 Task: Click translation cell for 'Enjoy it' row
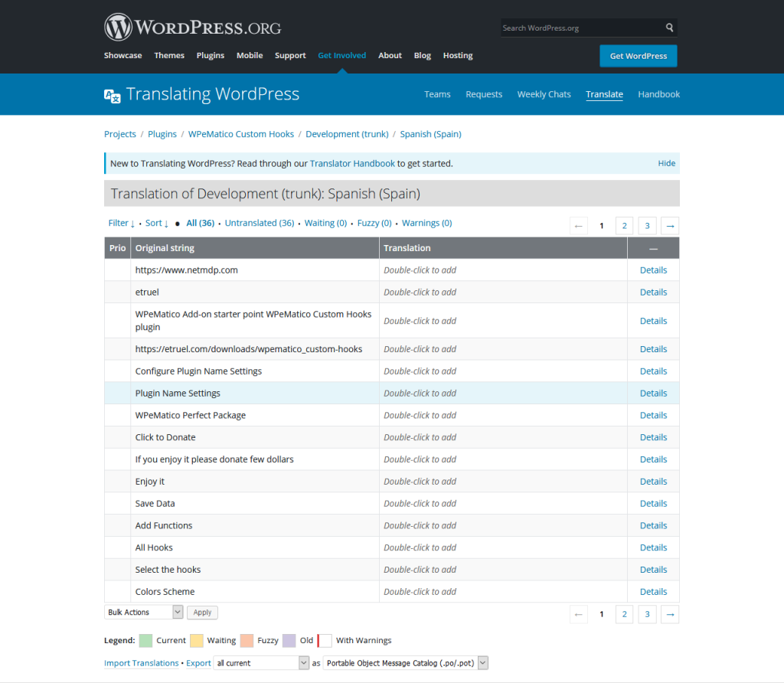(503, 482)
